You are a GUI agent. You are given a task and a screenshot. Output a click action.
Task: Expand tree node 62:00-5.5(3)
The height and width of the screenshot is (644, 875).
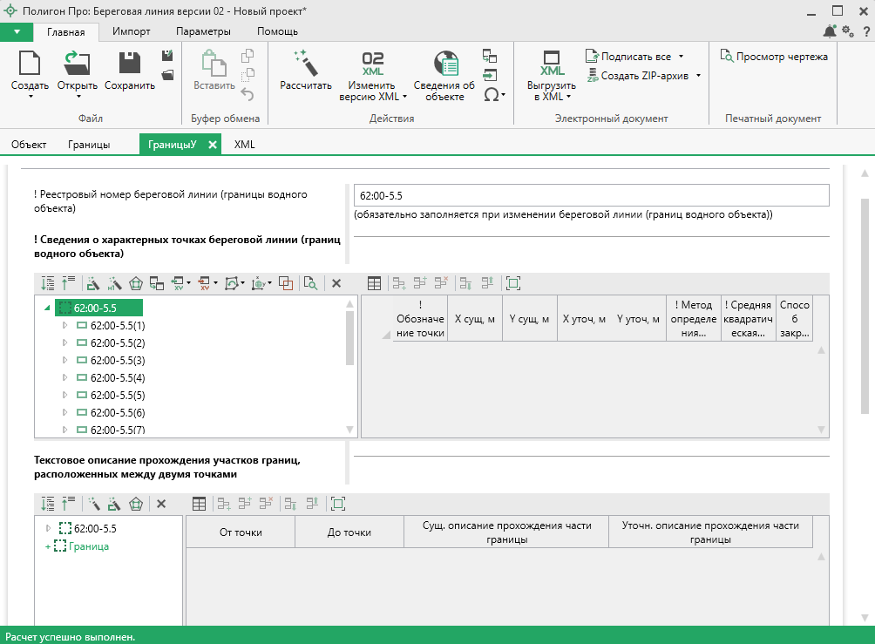(x=64, y=361)
